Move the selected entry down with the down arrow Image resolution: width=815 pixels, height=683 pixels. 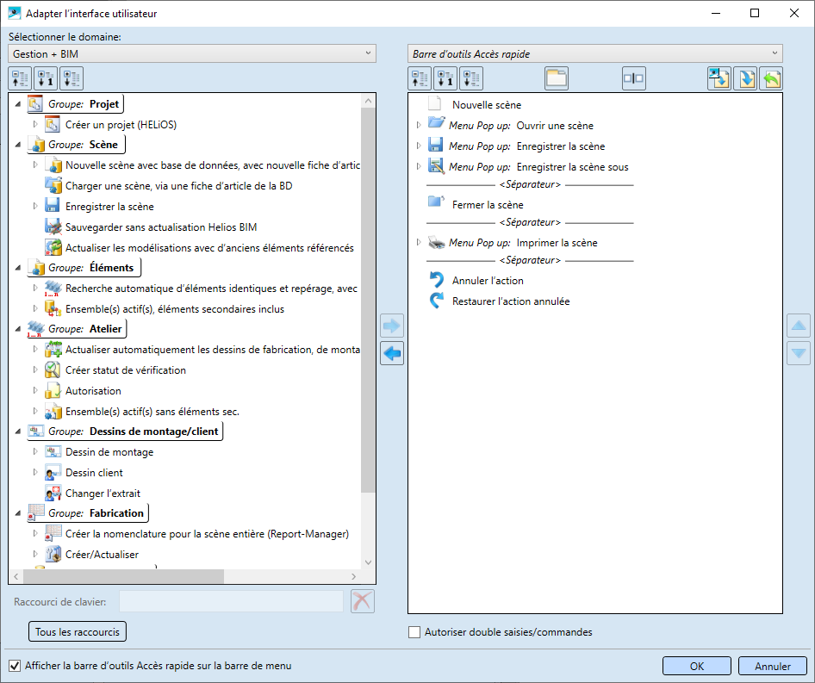[x=799, y=353]
